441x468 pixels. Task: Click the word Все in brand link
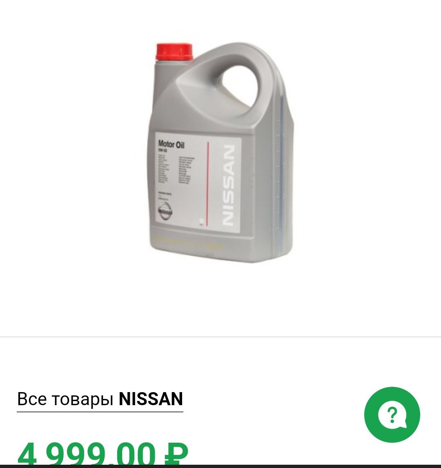(x=32, y=399)
